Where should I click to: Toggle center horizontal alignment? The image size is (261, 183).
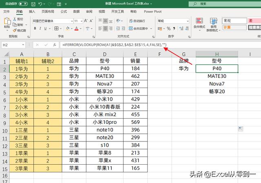point(105,29)
